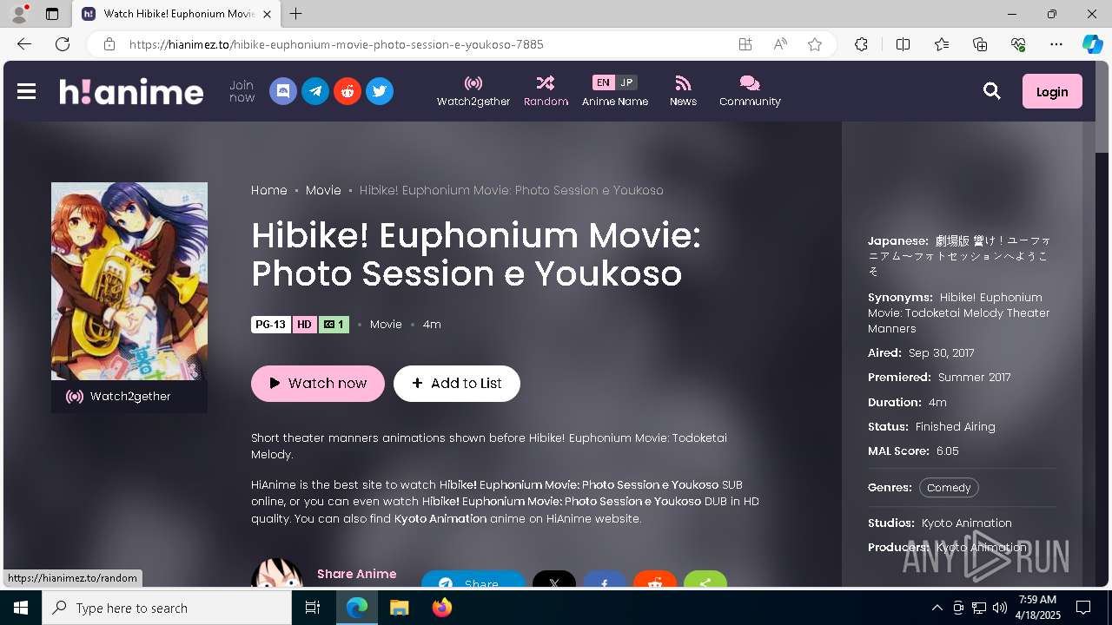Open the browser app available icon
Image resolution: width=1112 pixels, height=625 pixels.
[745, 44]
